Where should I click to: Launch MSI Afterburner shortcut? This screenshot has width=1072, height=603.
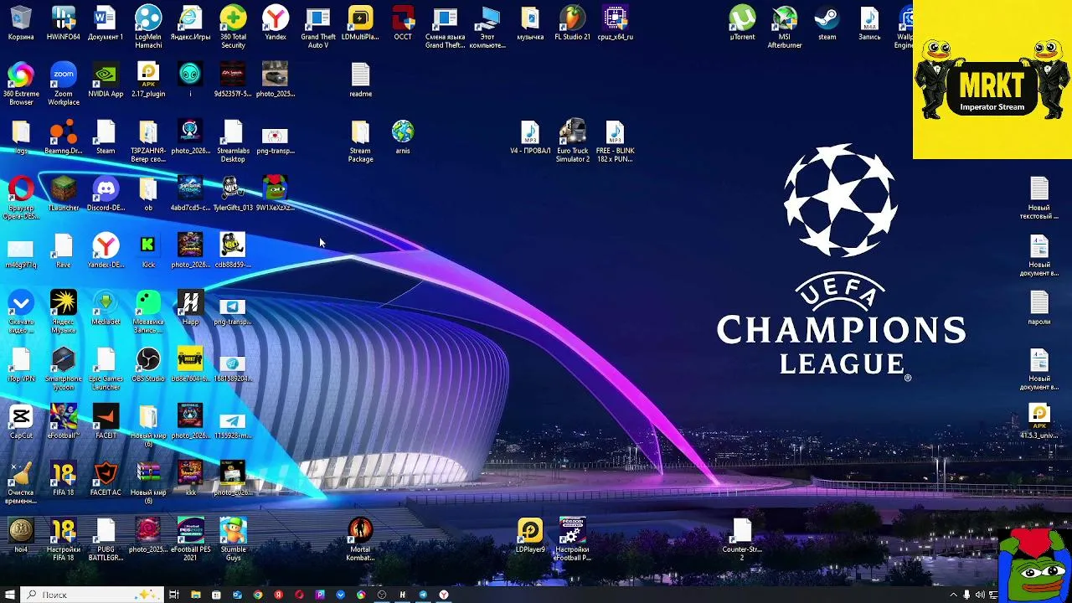coord(785,27)
